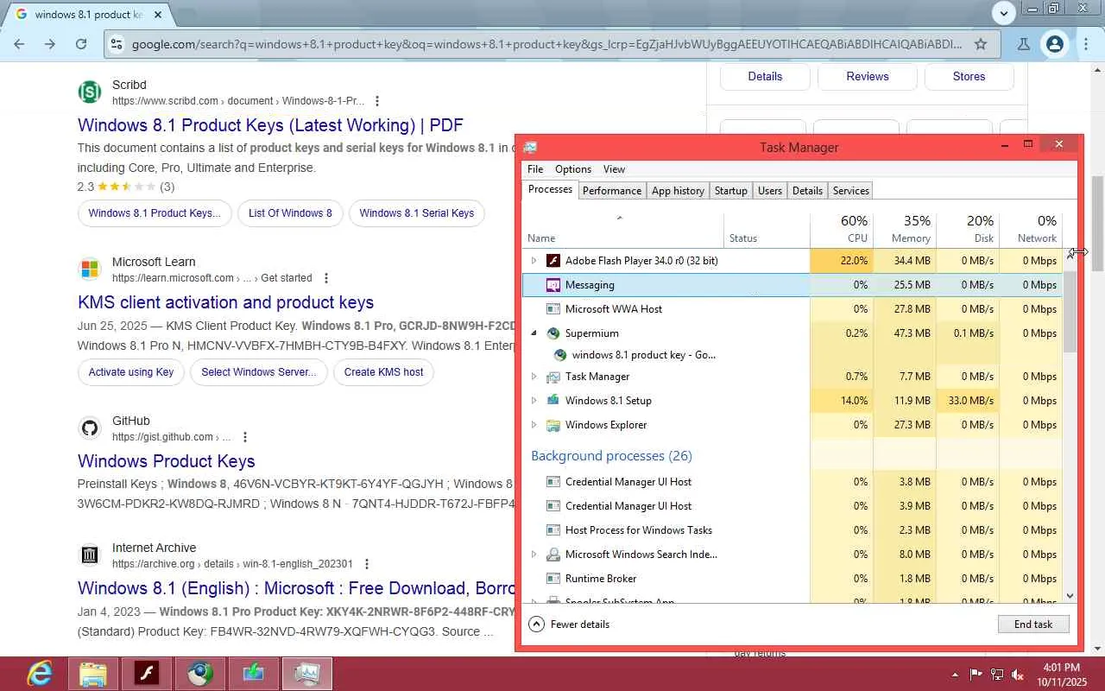Expand the Microsoft Windows Search Indexer row

click(x=534, y=554)
